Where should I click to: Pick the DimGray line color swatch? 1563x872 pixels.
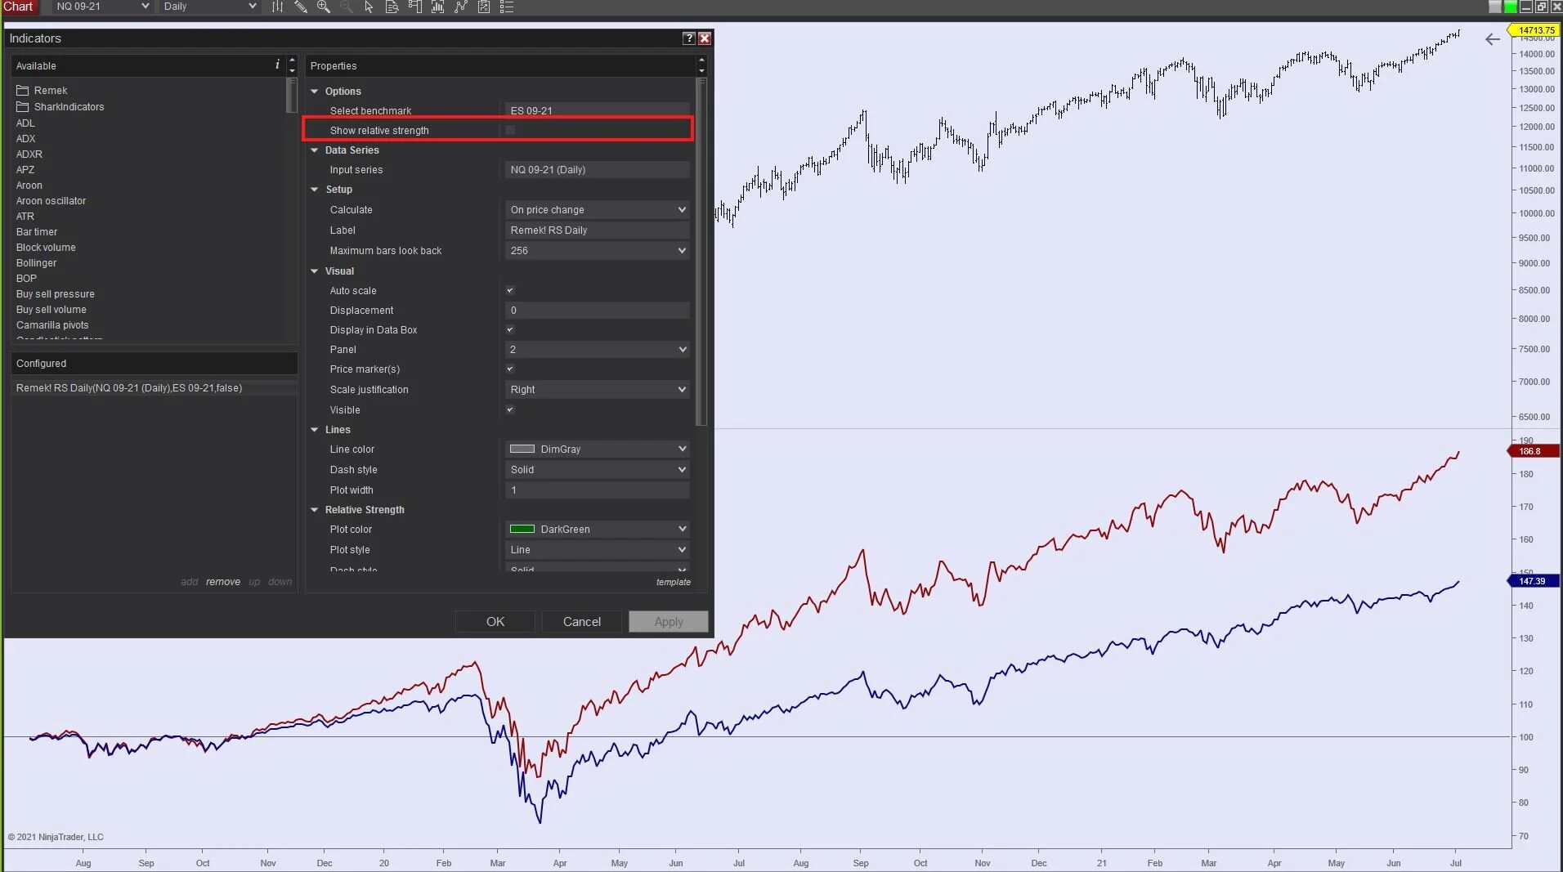(522, 449)
